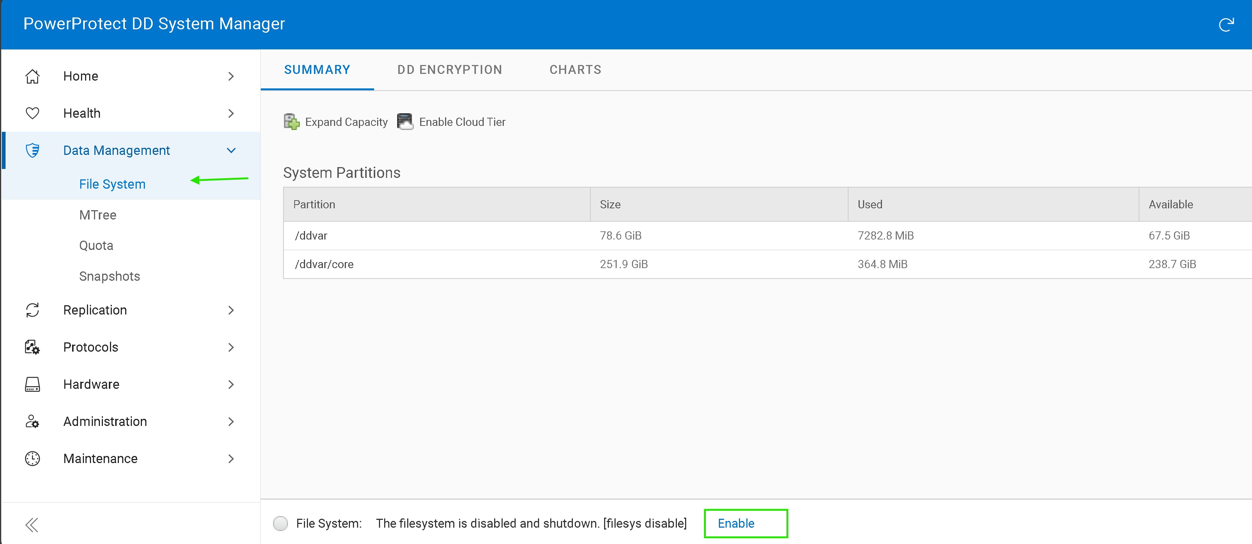Screen dimensions: 1252x544
Task: Open the MTree submenu item
Action: [x=98, y=215]
